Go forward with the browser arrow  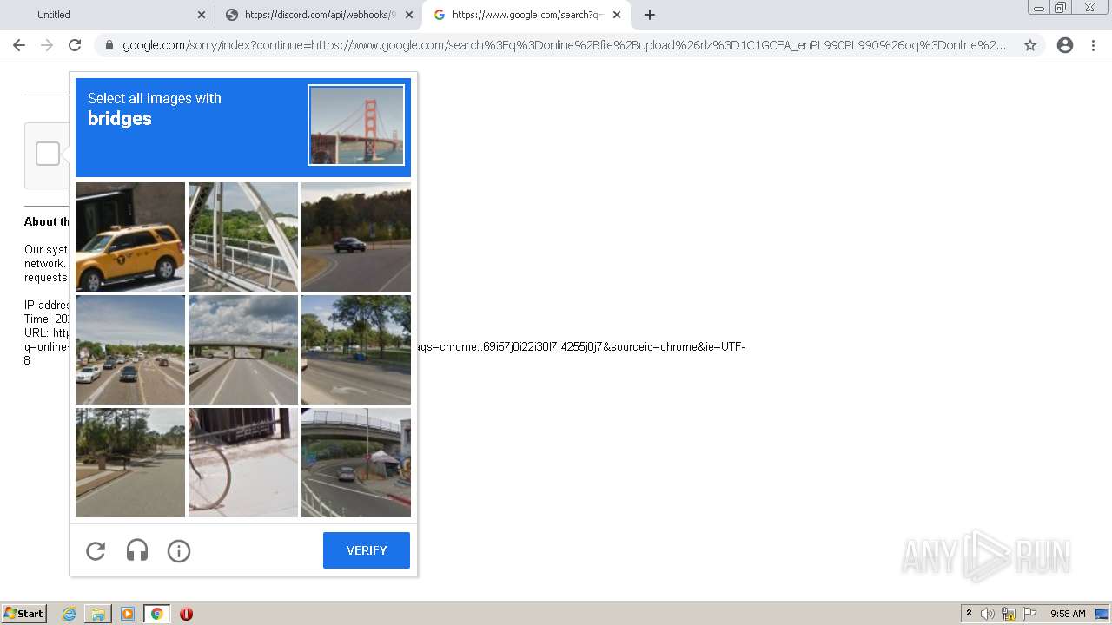(47, 45)
